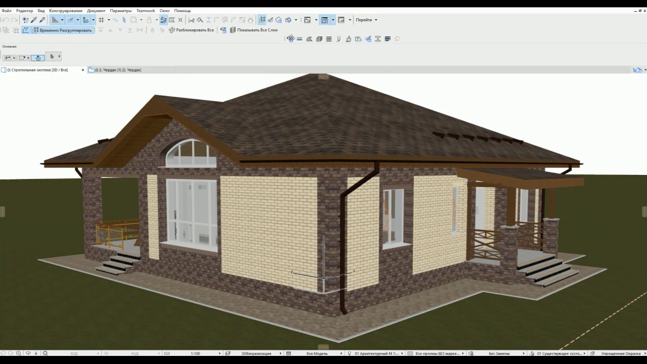Click the beam I-profile icon

point(378,39)
